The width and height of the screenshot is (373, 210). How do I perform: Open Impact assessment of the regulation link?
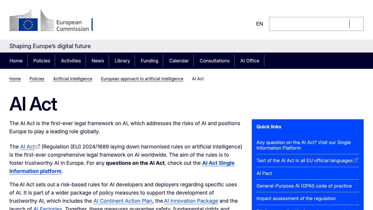point(296,198)
